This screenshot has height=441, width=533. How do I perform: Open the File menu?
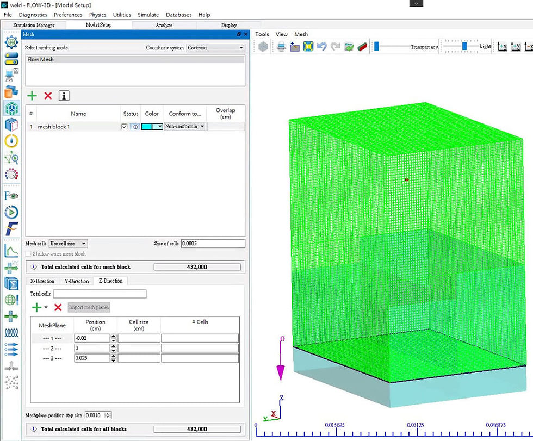point(8,15)
